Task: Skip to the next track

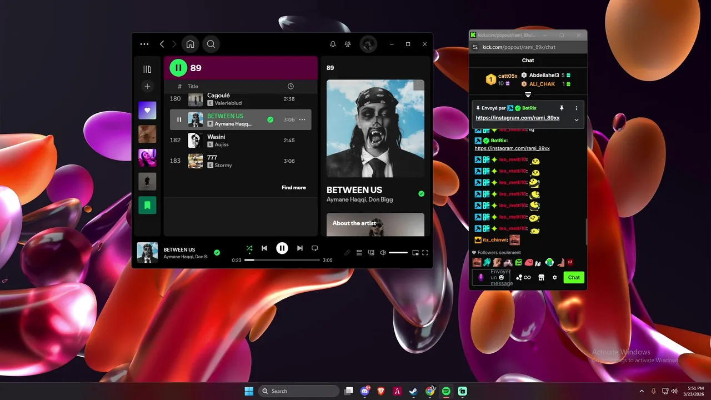Action: [300, 248]
